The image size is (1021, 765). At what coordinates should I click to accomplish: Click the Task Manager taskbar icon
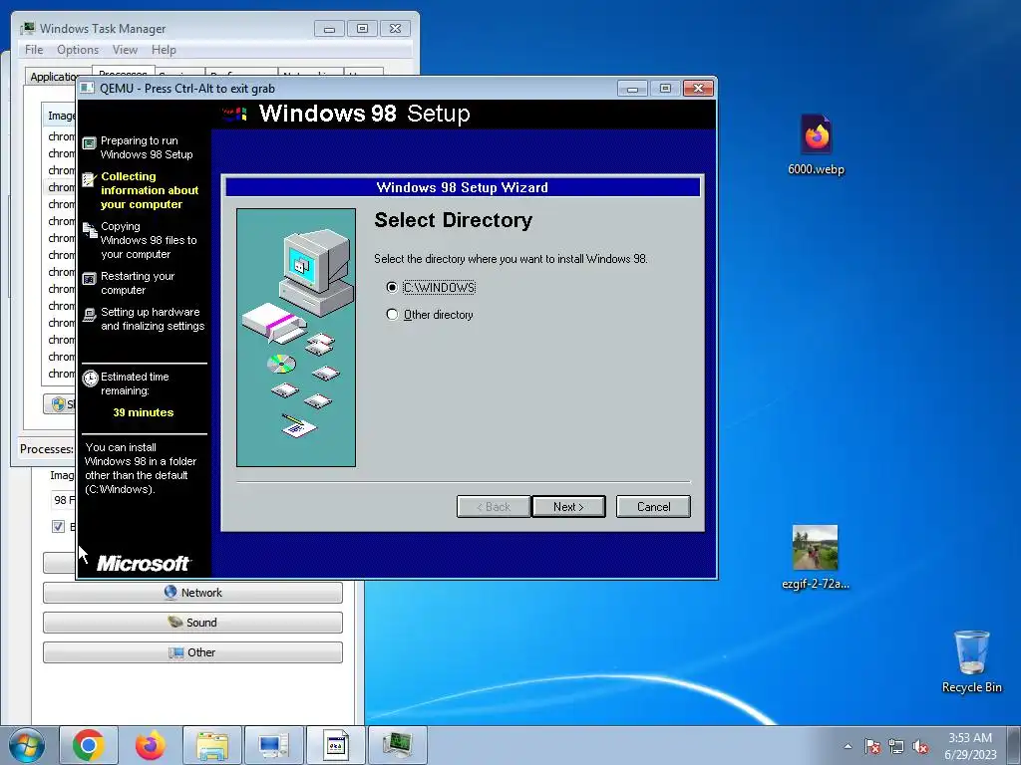click(x=398, y=745)
